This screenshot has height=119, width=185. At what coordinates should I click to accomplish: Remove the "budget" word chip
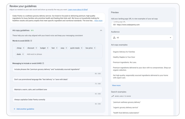click(x=48, y=48)
